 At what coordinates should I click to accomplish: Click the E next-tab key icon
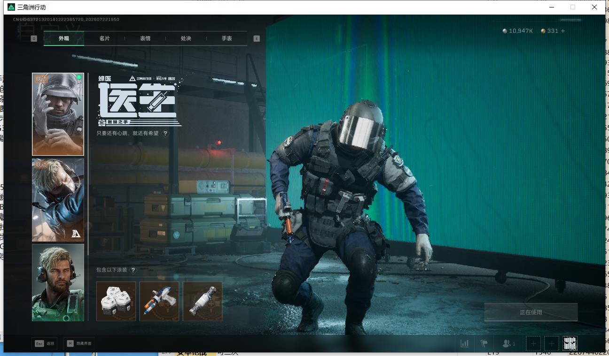[257, 38]
